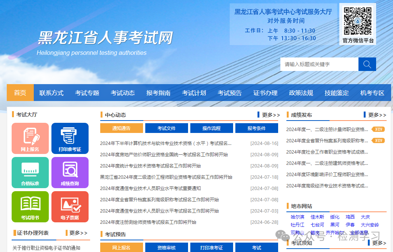Open 打印准考证 via its printer icon
The height and width of the screenshot is (252, 393).
pos(70,138)
